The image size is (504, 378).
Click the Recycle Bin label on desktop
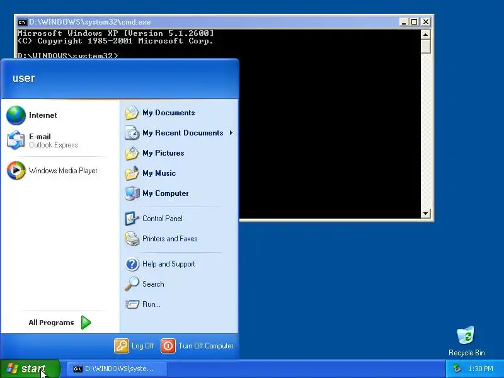(467, 353)
